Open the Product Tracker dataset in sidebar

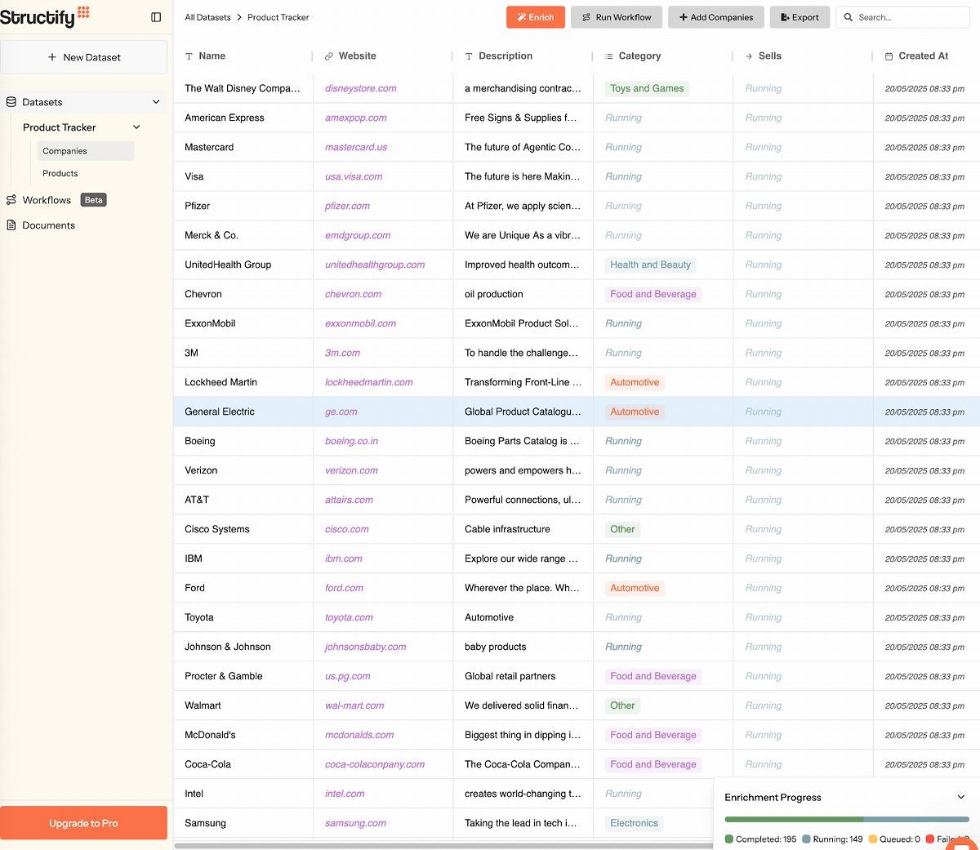[60, 127]
